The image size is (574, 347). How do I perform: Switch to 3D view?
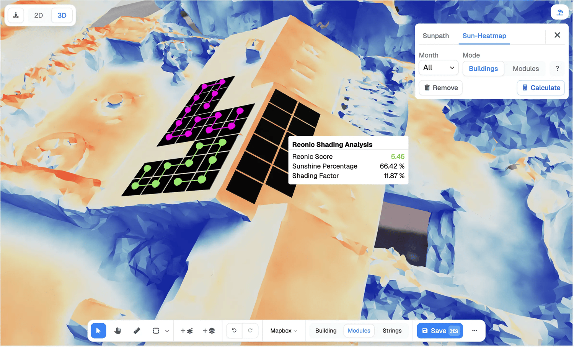coord(62,15)
